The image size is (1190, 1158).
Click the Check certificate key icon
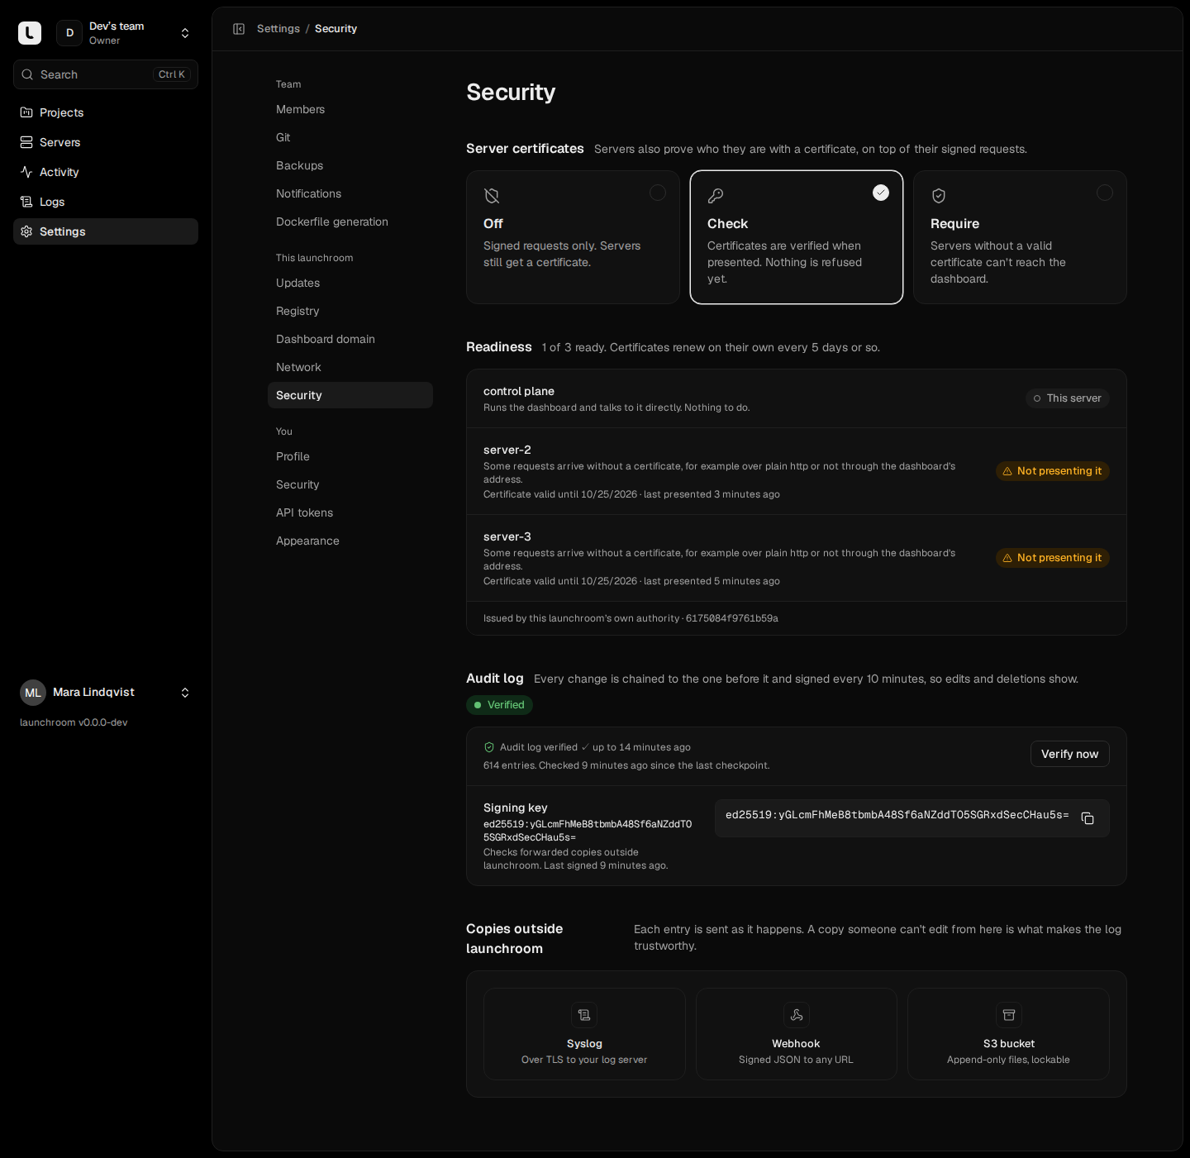(x=716, y=196)
